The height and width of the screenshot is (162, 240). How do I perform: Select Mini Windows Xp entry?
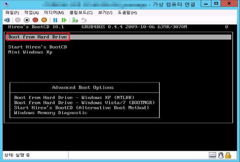(30, 52)
